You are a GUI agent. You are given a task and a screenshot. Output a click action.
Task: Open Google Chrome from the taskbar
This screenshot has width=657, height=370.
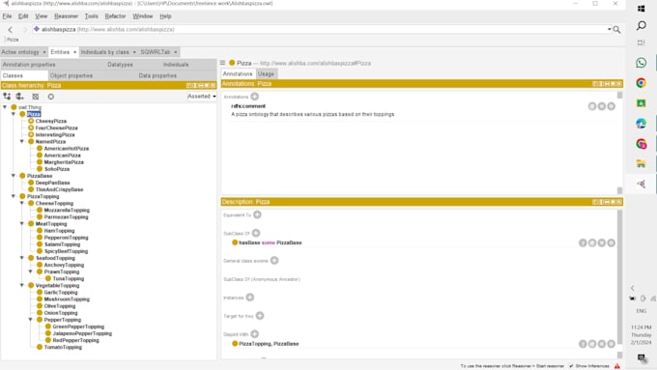tap(642, 83)
